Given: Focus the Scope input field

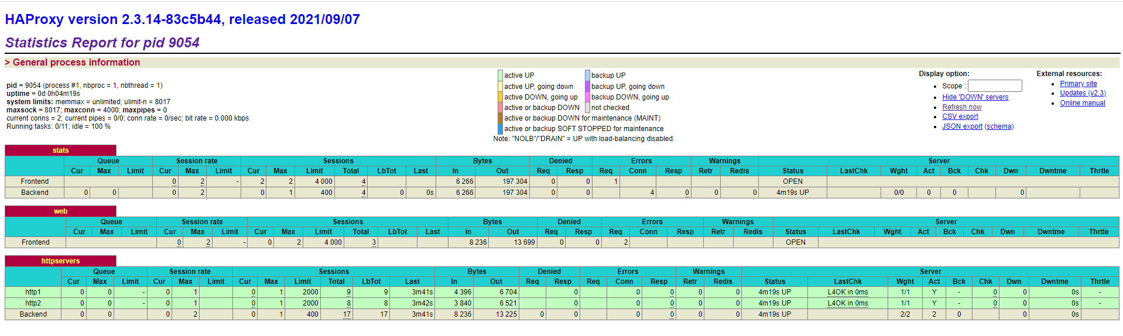Looking at the screenshot, I should [x=994, y=86].
